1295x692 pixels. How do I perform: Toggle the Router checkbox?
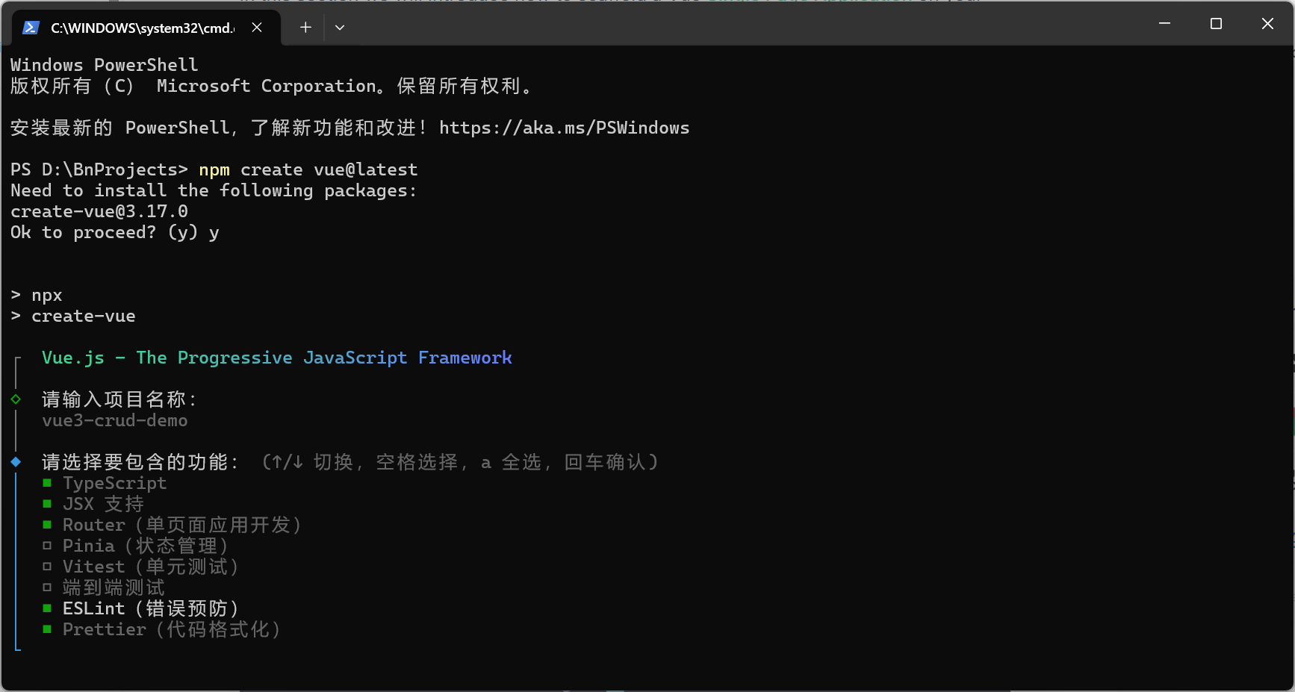[47, 525]
